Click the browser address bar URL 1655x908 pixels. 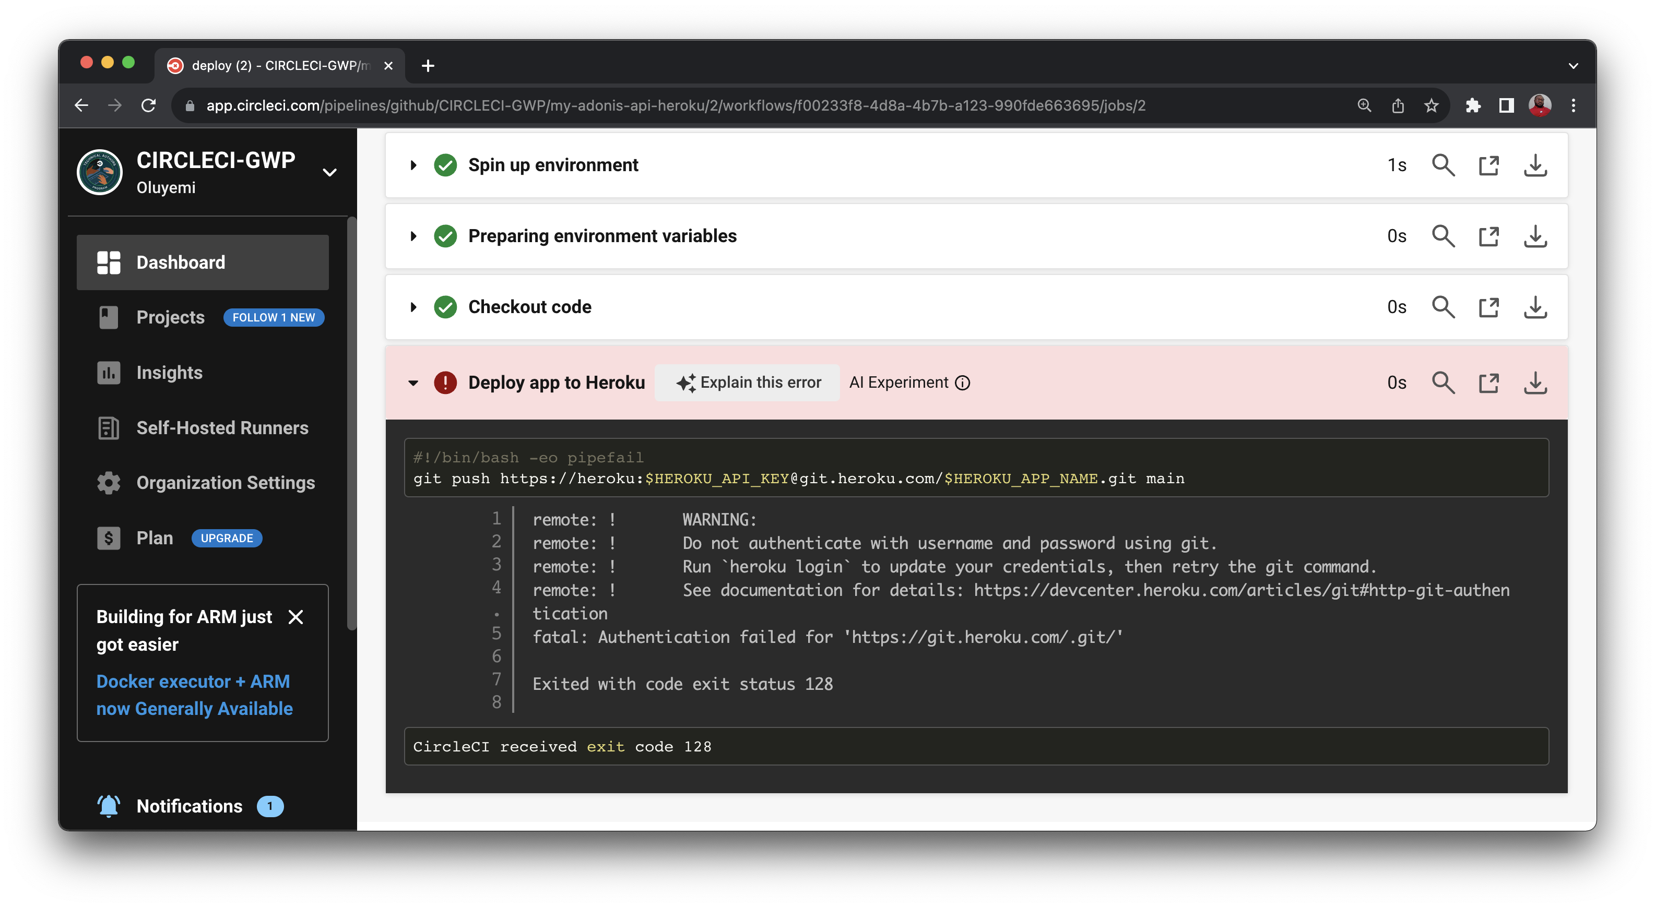[x=675, y=105]
